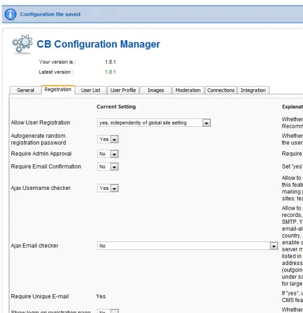Viewport: 303px width, 313px height.
Task: Open the User Profile tab
Action: pos(123,90)
